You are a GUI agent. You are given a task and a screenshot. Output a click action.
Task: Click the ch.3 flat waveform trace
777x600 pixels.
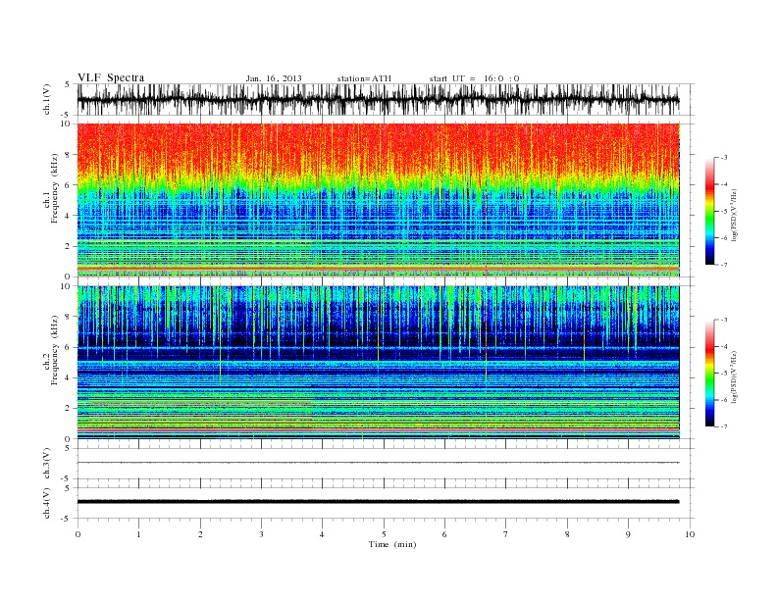pyautogui.click(x=378, y=463)
